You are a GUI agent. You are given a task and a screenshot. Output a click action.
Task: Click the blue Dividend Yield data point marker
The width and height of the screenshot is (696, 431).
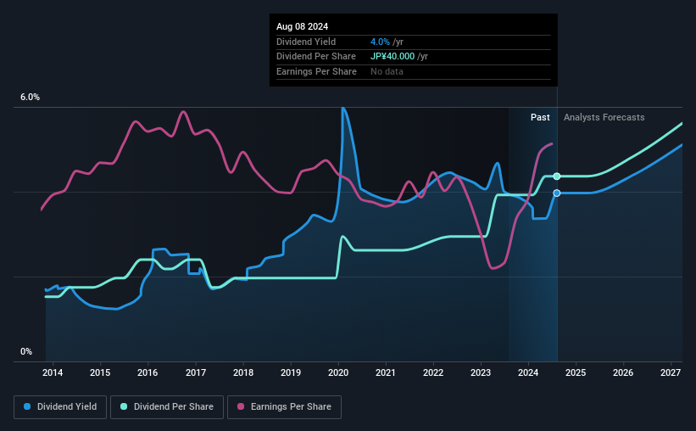click(557, 193)
